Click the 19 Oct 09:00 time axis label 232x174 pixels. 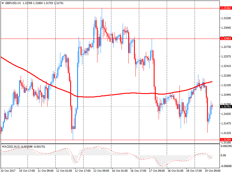point(213,171)
